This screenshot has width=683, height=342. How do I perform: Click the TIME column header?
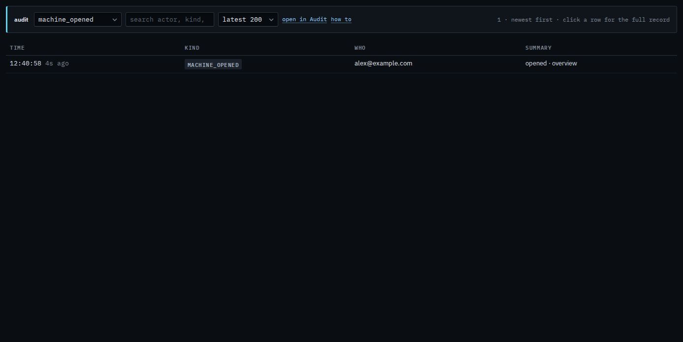coord(17,48)
